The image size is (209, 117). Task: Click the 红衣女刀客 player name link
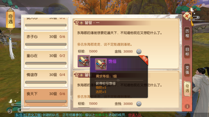[x=33, y=115]
